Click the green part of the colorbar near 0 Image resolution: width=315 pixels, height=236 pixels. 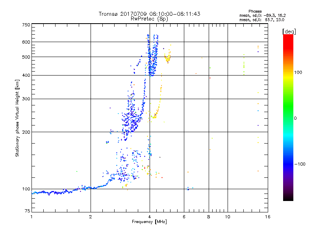pos(288,109)
